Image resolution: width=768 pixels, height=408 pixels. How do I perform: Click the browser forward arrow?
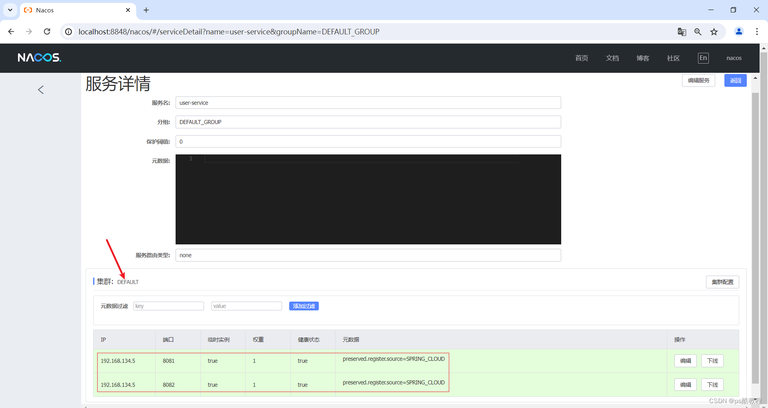(x=29, y=32)
